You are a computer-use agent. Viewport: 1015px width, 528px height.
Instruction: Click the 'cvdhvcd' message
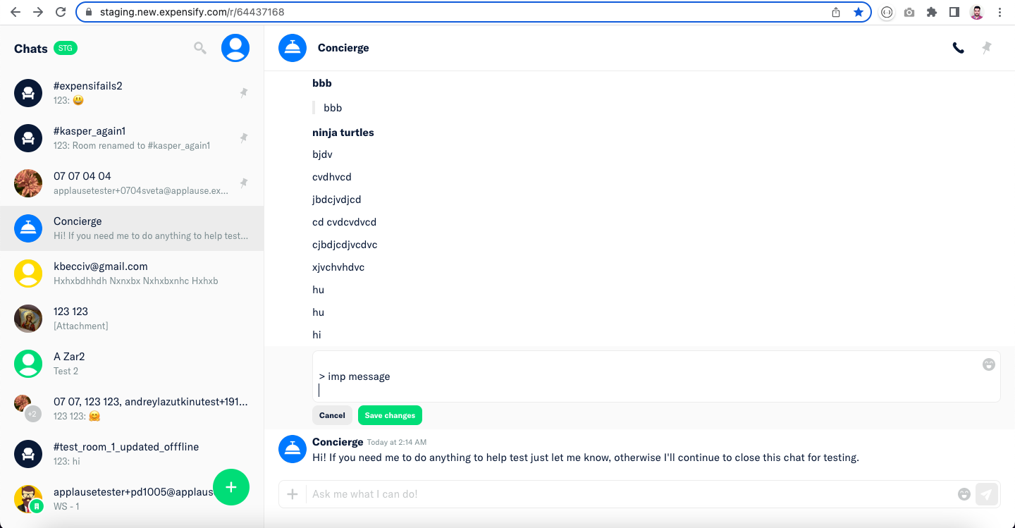coord(332,177)
